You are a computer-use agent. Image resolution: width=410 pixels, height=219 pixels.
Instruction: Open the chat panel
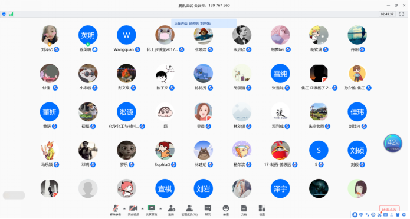pos(208,210)
